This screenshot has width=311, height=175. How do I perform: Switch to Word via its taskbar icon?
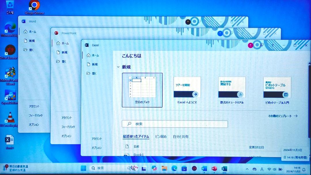[x=204, y=169]
